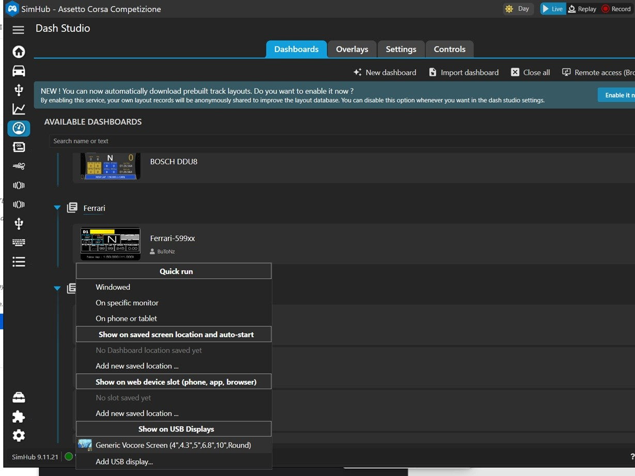Screen dimensions: 635x476
Task: Collapse the Ferrari dashboard group
Action: (x=57, y=208)
